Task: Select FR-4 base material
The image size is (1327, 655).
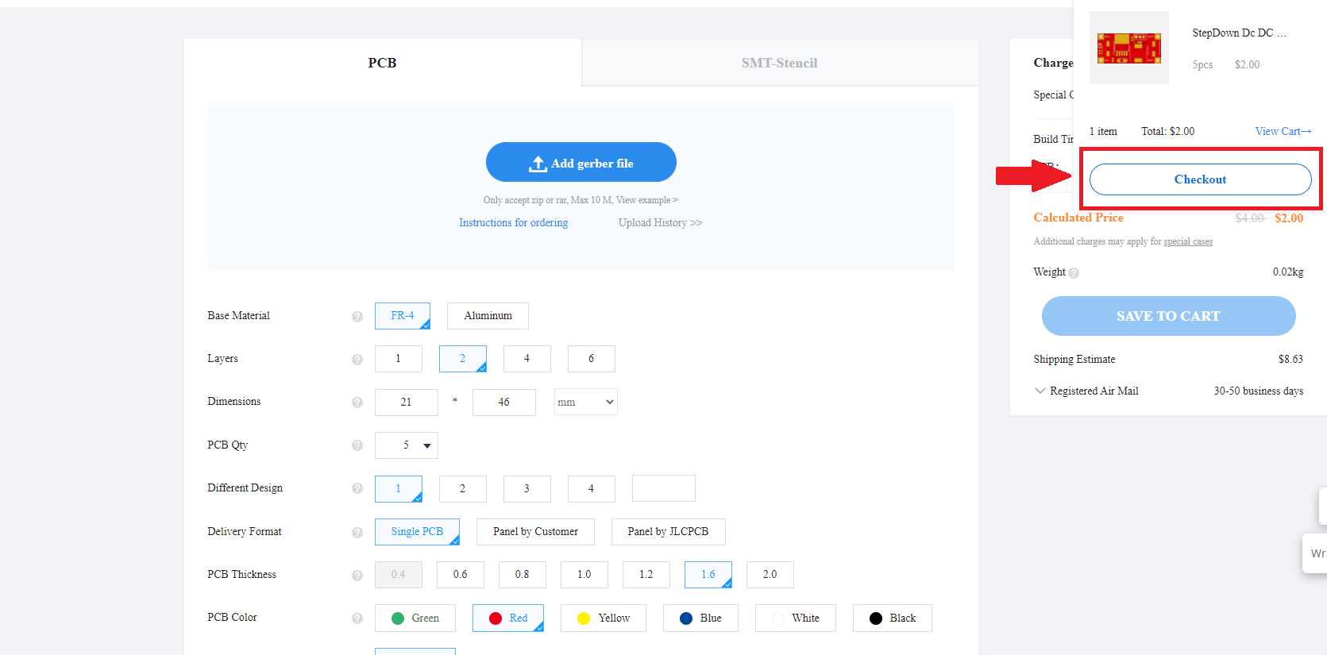Action: coord(403,316)
